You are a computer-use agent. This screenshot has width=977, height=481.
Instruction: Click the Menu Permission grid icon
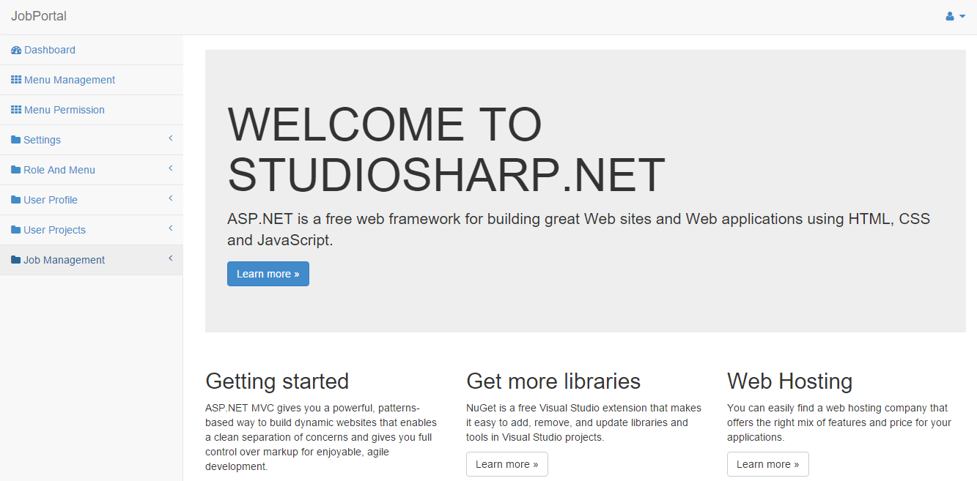[x=16, y=110]
